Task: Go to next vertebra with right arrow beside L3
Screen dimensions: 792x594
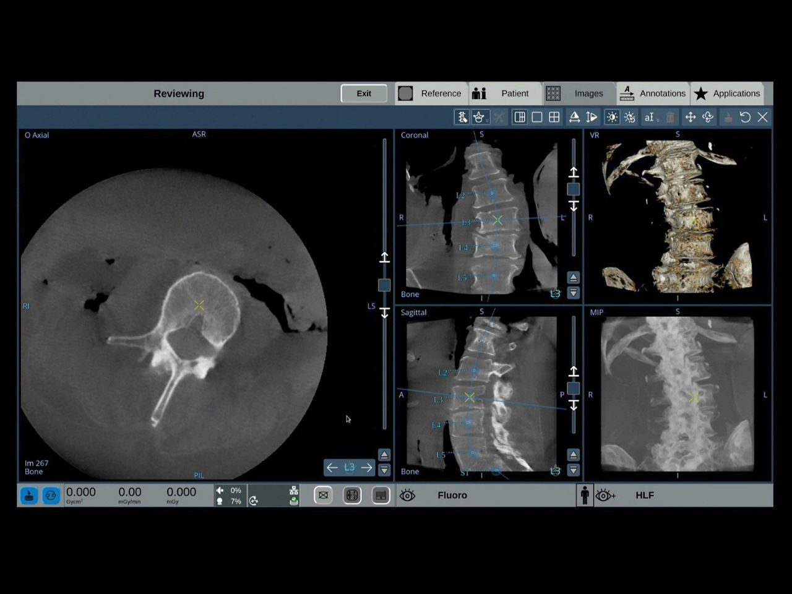Action: (366, 468)
